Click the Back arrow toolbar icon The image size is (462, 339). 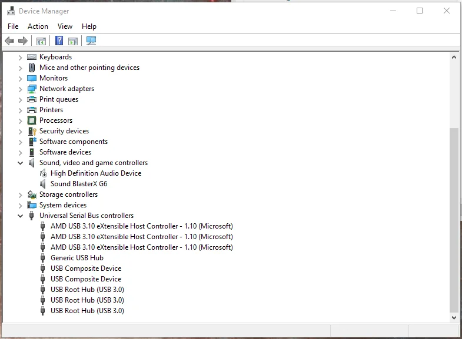[x=9, y=41]
